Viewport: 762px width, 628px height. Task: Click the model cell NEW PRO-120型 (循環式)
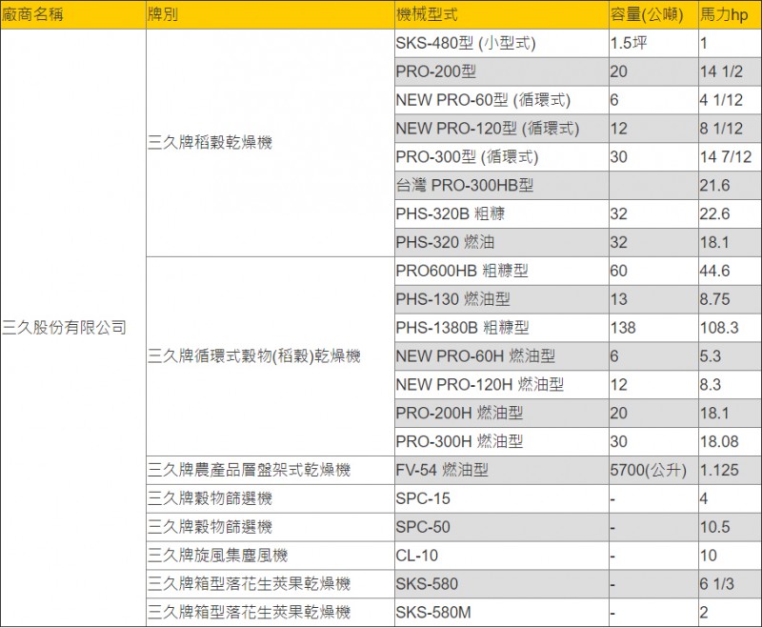[x=502, y=129]
